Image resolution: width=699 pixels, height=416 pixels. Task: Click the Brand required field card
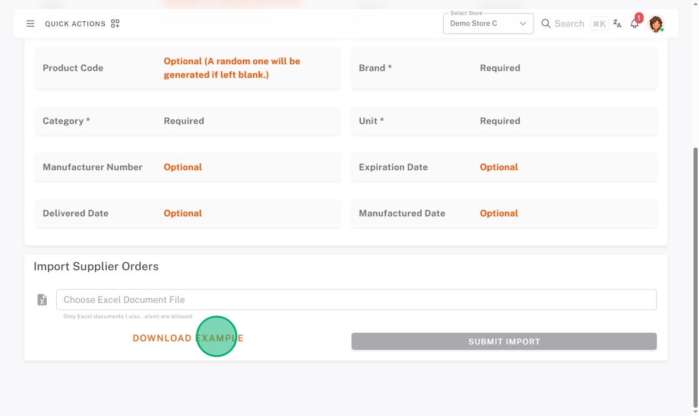click(x=504, y=68)
